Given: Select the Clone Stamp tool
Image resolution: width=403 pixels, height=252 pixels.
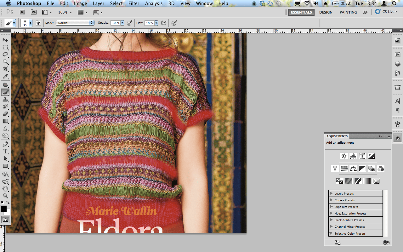Looking at the screenshot, I should click(5, 100).
